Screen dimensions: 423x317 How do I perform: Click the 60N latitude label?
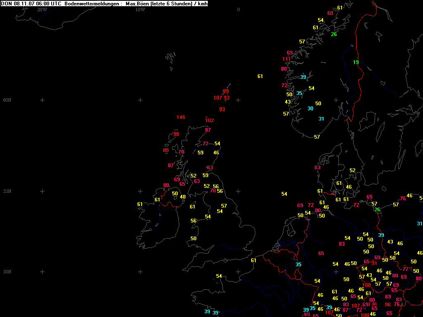tap(7, 100)
